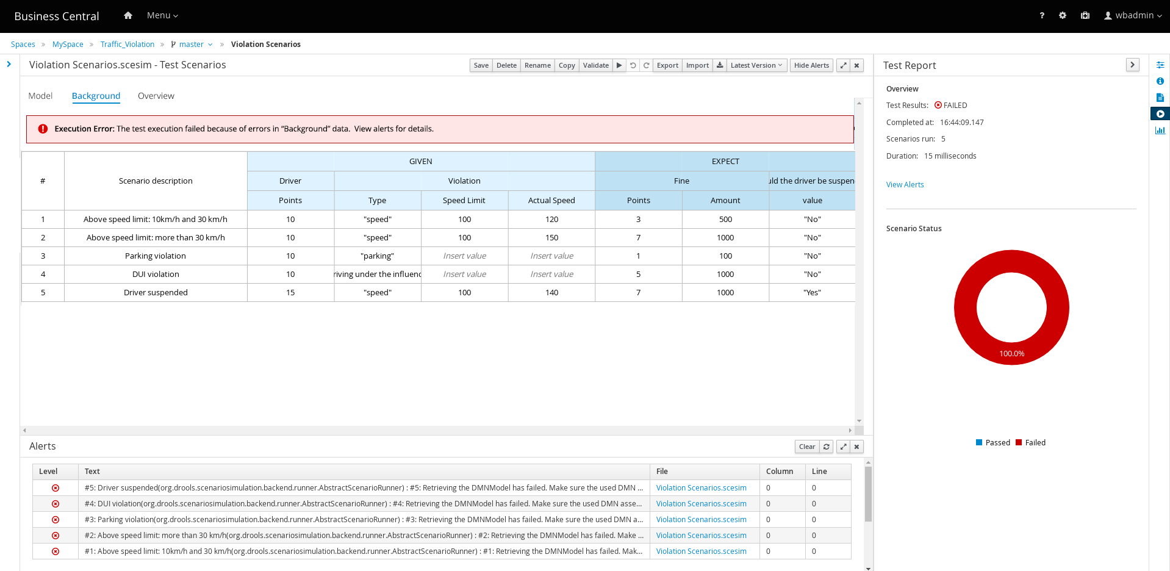Click the undo arrow in editor toolbar
This screenshot has width=1170, height=571.
pyautogui.click(x=633, y=65)
